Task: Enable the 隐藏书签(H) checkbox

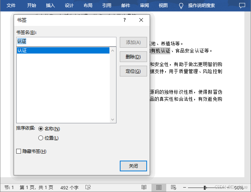Action: click(x=18, y=151)
